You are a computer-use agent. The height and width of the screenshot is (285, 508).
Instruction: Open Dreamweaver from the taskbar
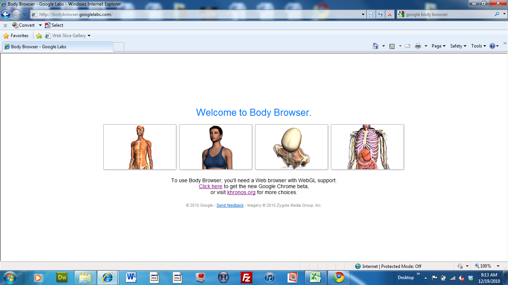(62, 277)
